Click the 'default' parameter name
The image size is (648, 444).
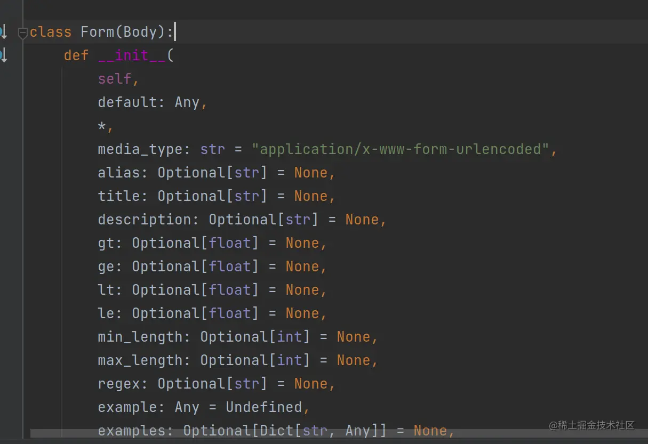click(x=127, y=102)
